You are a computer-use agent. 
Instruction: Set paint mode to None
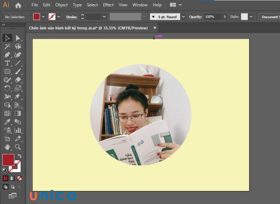(20, 178)
